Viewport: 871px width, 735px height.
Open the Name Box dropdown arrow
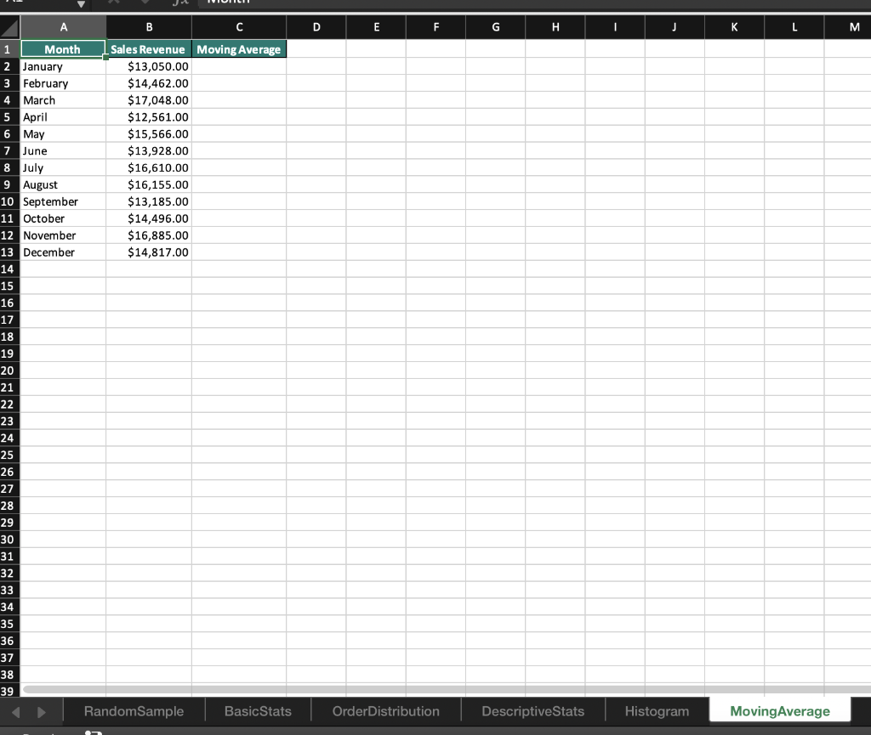coord(83,3)
